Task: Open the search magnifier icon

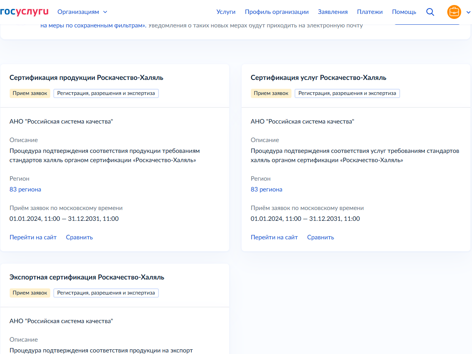Action: (430, 12)
